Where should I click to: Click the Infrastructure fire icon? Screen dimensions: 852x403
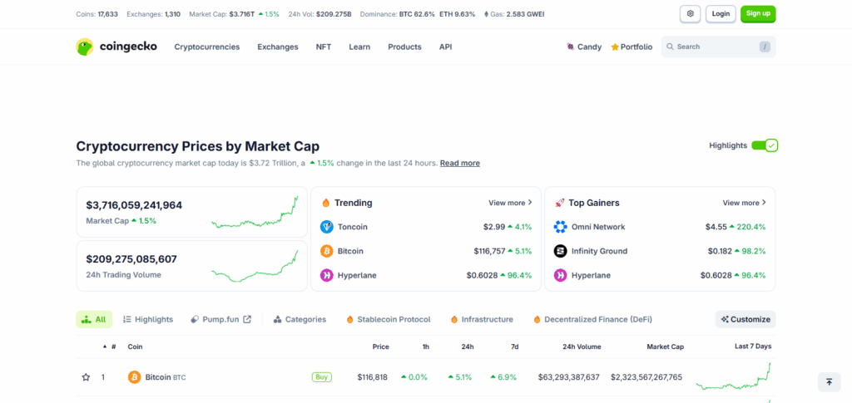[454, 319]
